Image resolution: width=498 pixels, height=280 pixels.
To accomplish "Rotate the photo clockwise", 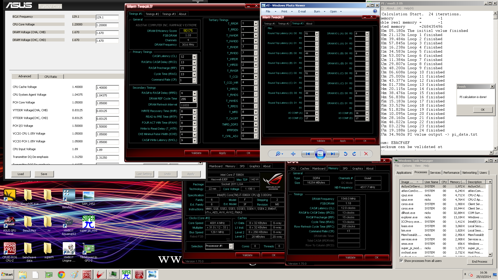I will (354, 154).
